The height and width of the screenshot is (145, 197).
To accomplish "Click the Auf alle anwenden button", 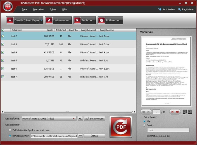I will 95,118.
